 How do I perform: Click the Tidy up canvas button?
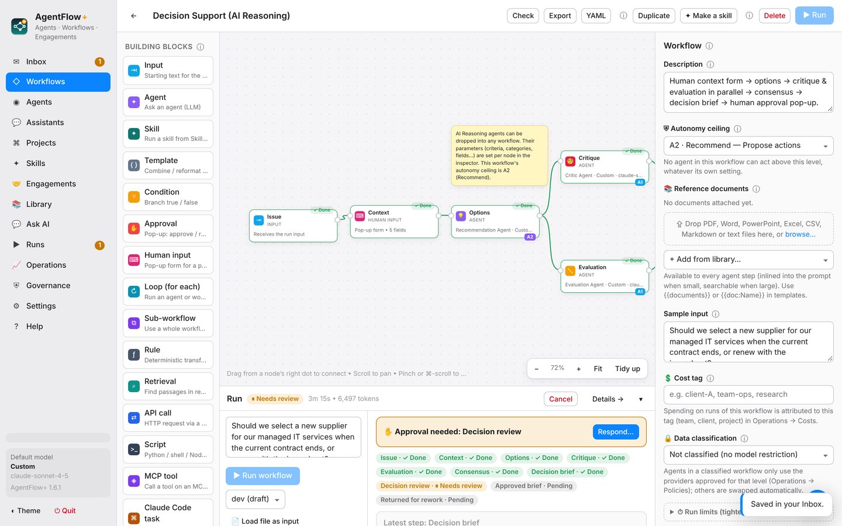point(627,369)
